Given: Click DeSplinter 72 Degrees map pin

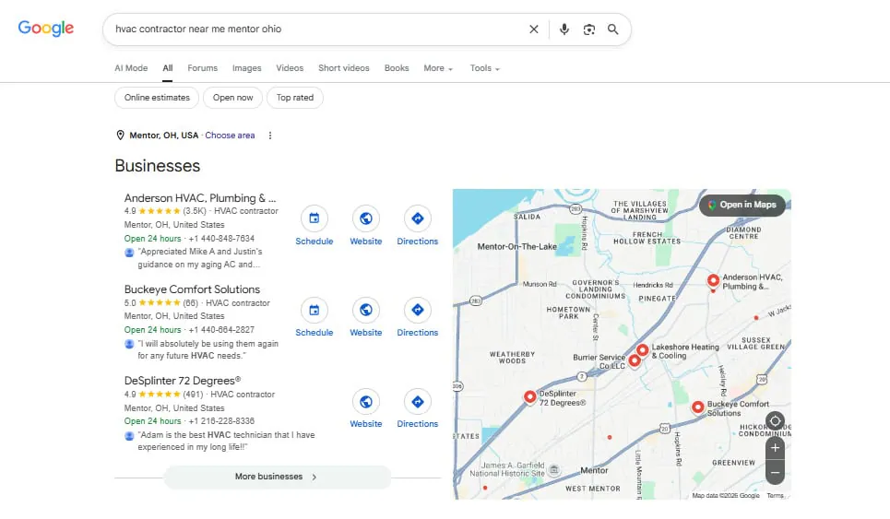Looking at the screenshot, I should coord(529,396).
